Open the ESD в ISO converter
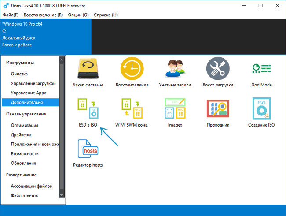 (88, 109)
